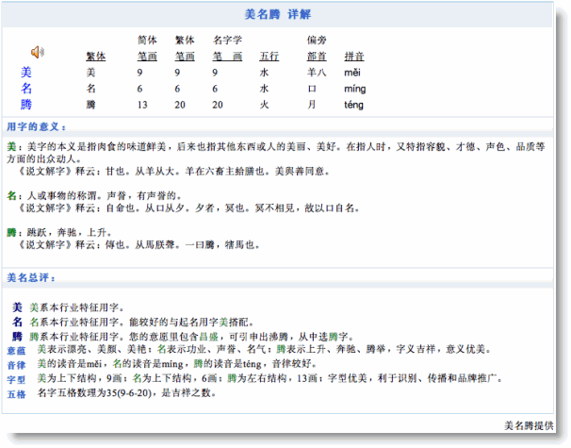571x448 pixels.
Task: Click the 美名总评 section heading
Action: pos(32,277)
